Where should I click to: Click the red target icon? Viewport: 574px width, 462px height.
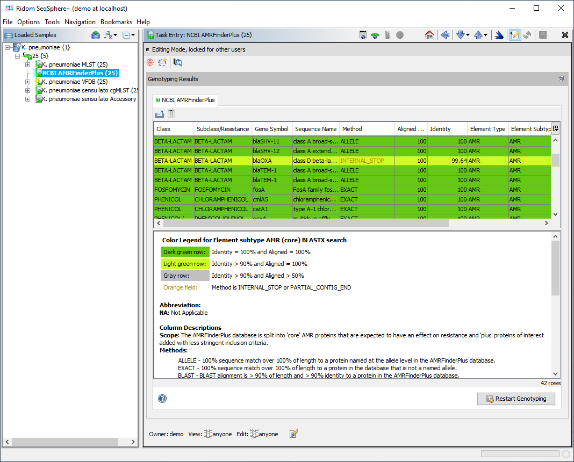pos(150,63)
